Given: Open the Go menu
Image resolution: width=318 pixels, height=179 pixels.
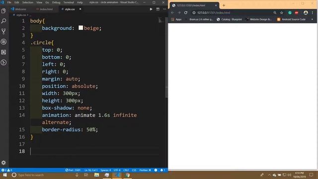Looking at the screenshot, I should [47, 2].
